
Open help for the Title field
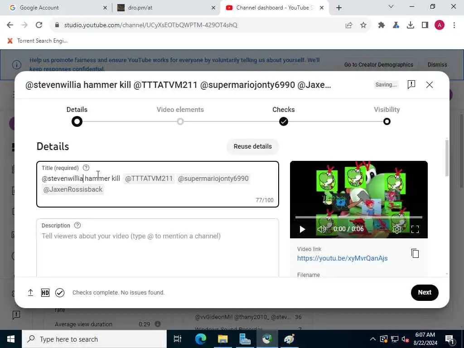(86, 168)
